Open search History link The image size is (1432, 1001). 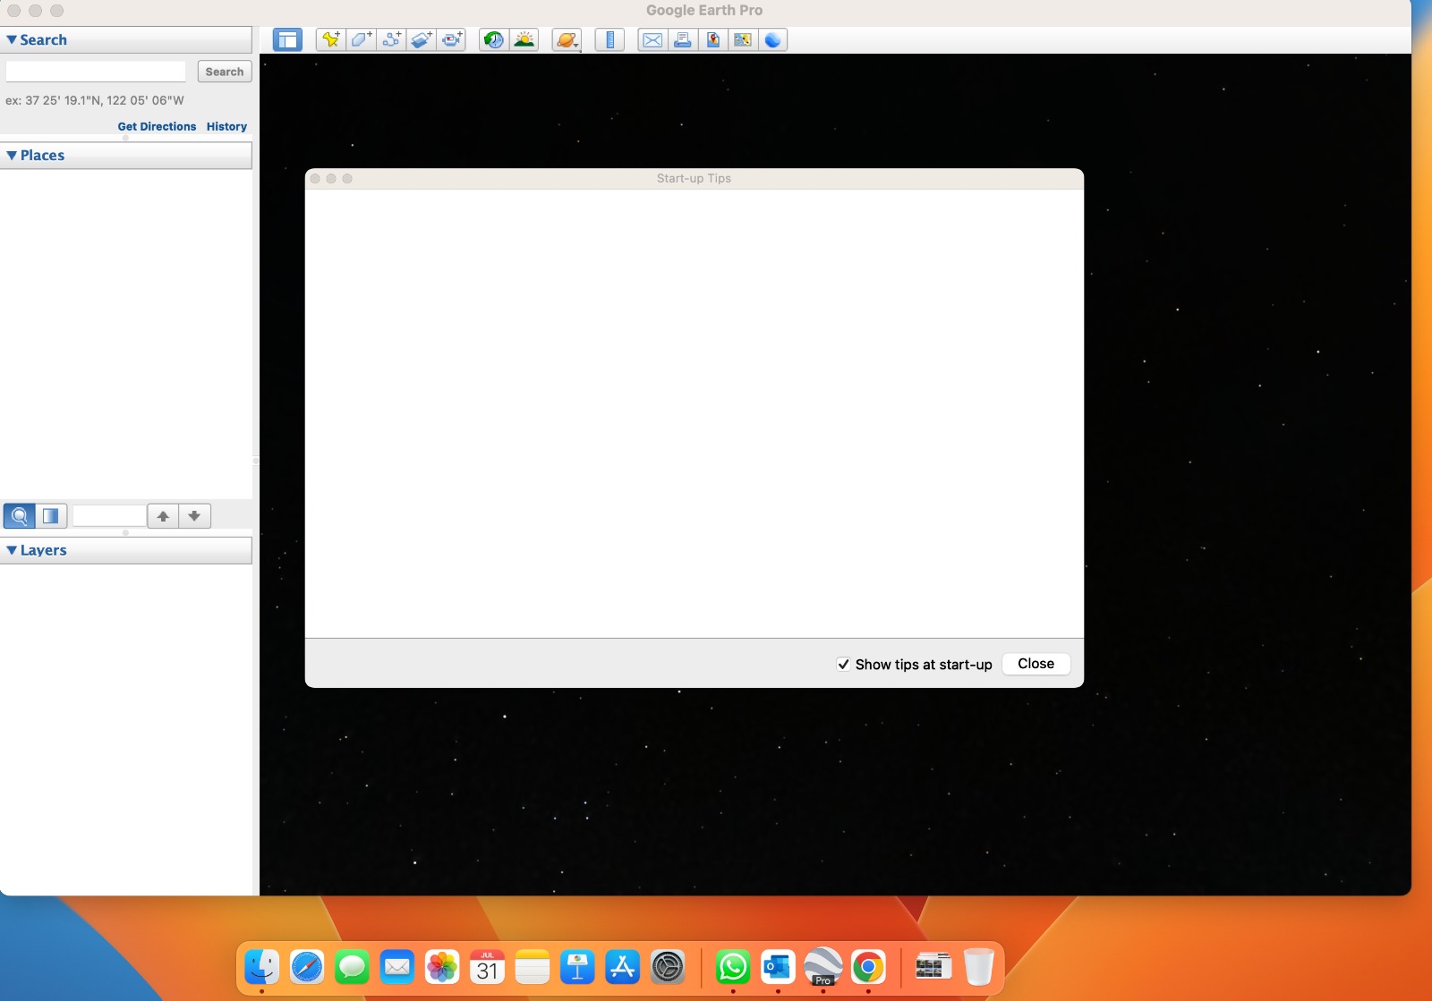click(x=226, y=126)
